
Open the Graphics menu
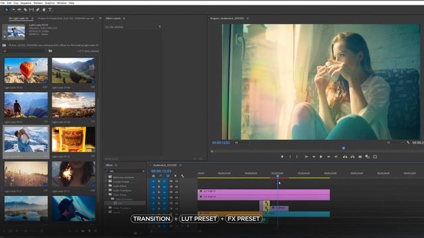click(50, 3)
